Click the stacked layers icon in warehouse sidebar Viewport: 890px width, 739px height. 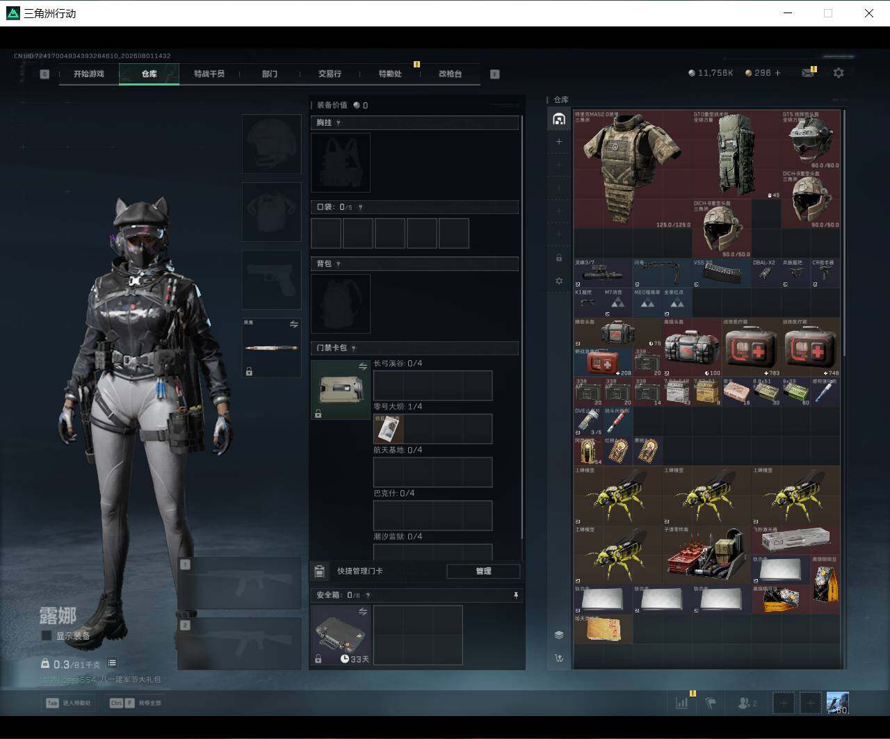point(559,635)
